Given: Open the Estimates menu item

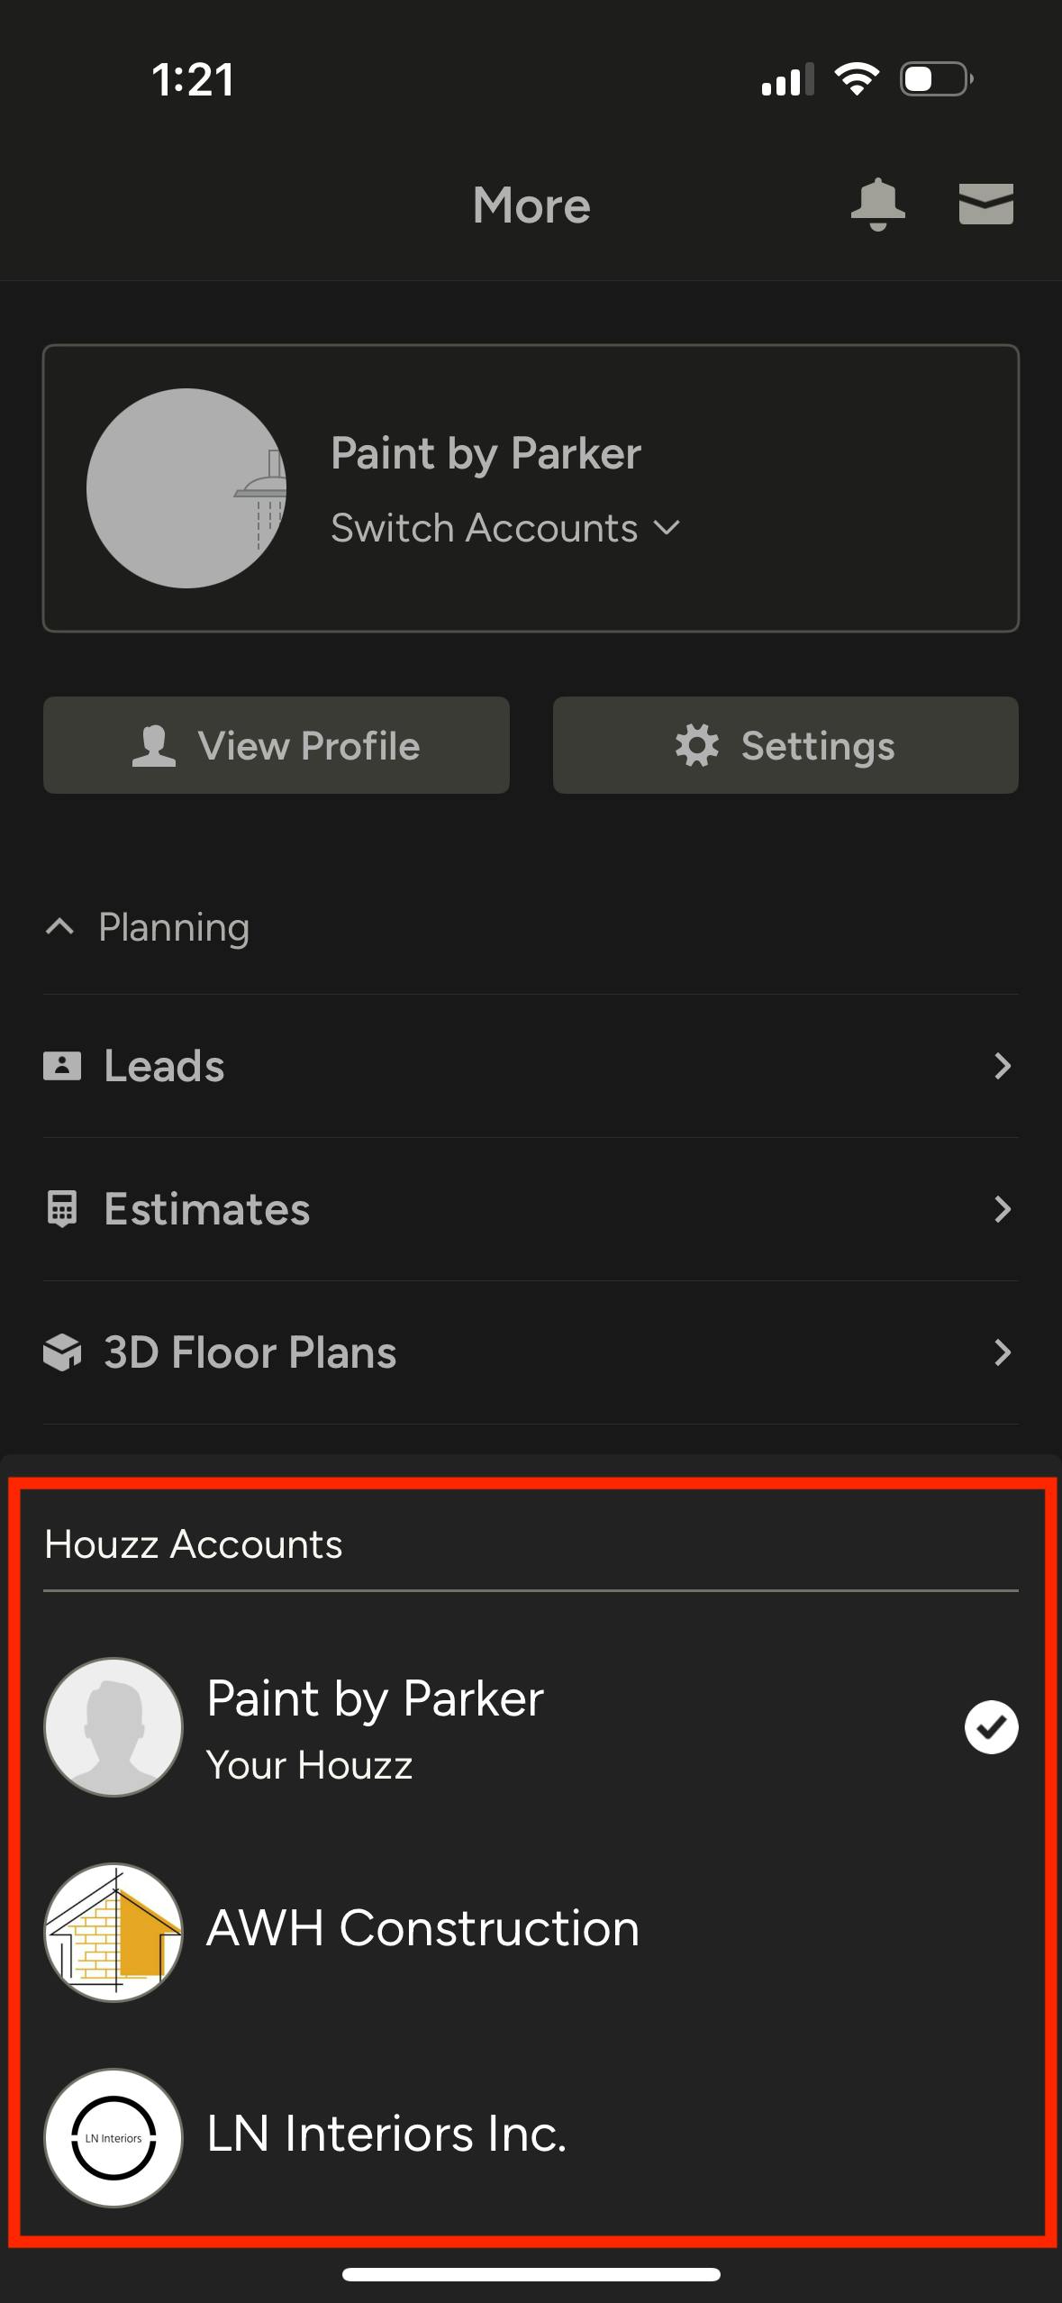Looking at the screenshot, I should (207, 1209).
